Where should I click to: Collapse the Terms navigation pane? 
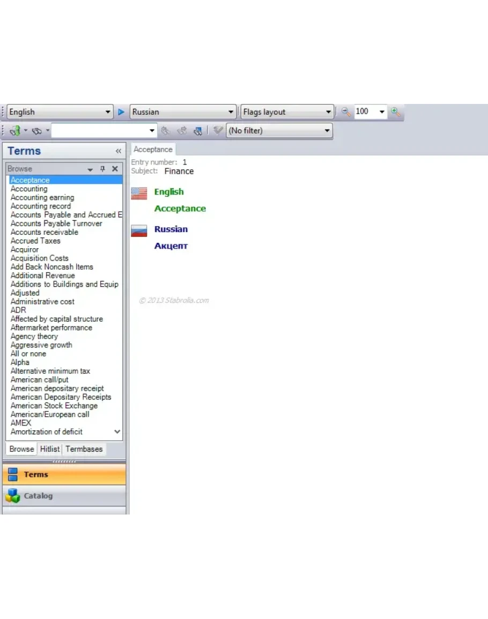tap(118, 151)
